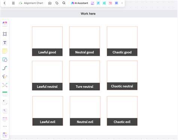Pick the yellow sticky note tool
The image size is (178, 140).
pyautogui.click(x=5, y=51)
